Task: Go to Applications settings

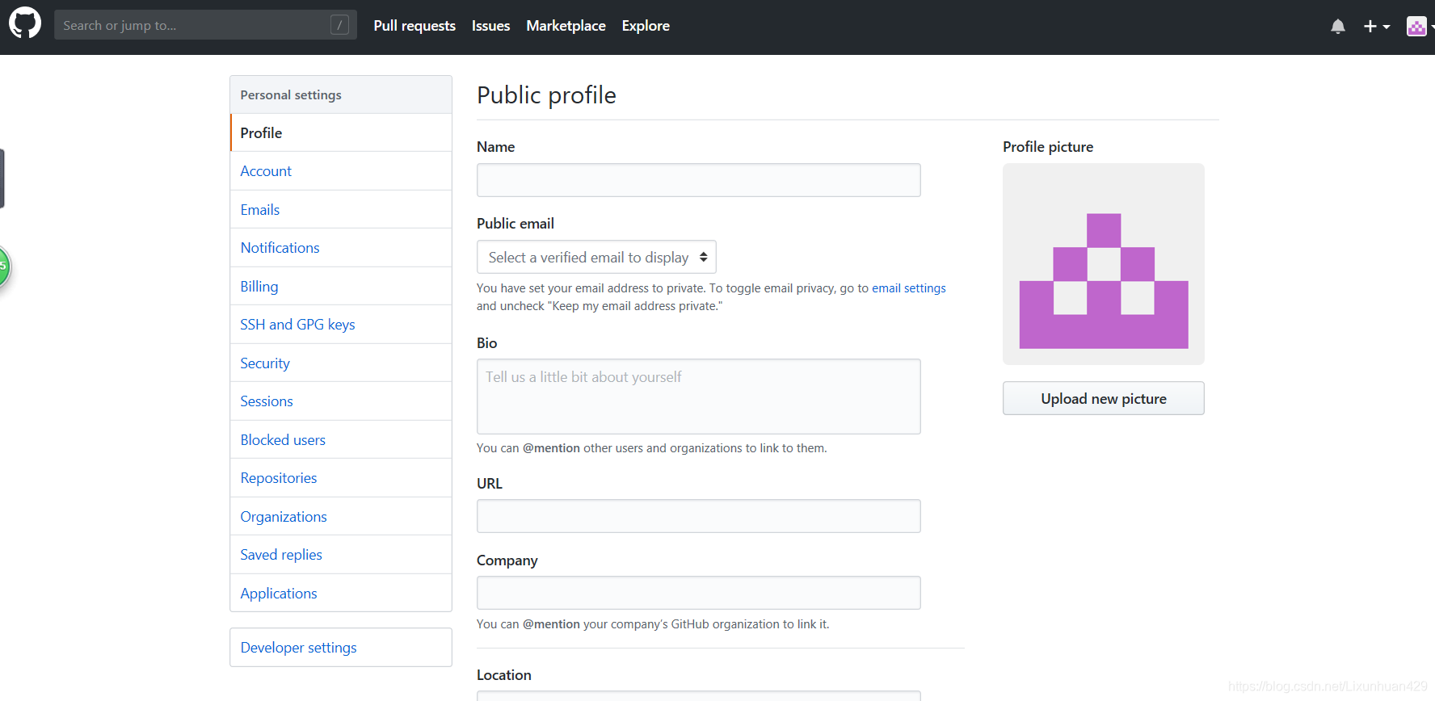Action: point(341,594)
